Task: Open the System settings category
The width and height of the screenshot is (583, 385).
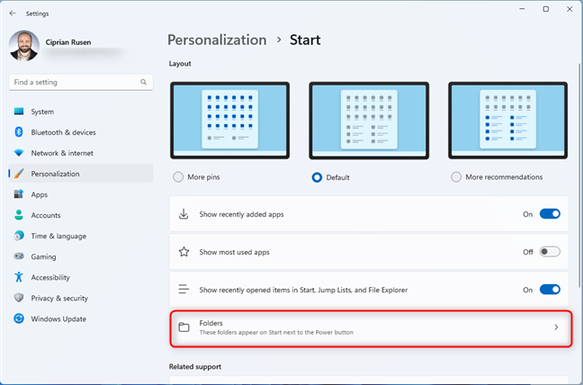Action: pos(81,112)
